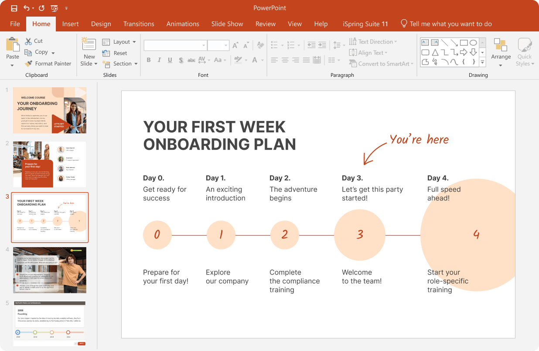
Task: Select slide 4 thumbnail in the panel
Action: click(x=50, y=270)
